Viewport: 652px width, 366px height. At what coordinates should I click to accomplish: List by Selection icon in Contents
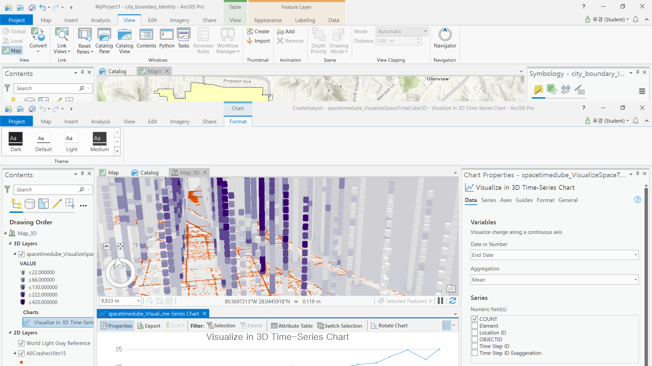(43, 204)
